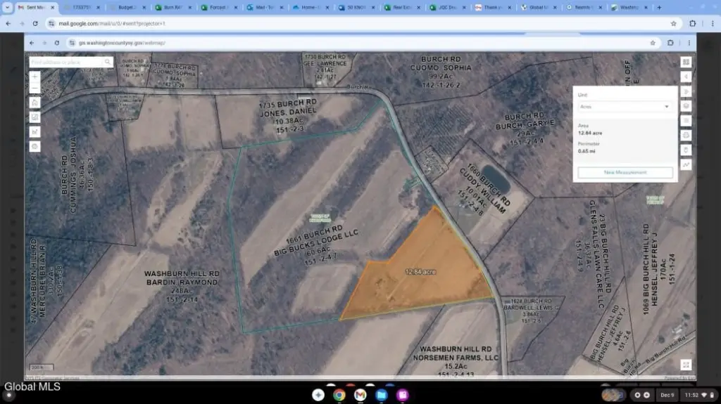721x404 pixels.
Task: Zoom in on the map
Action: (x=35, y=77)
